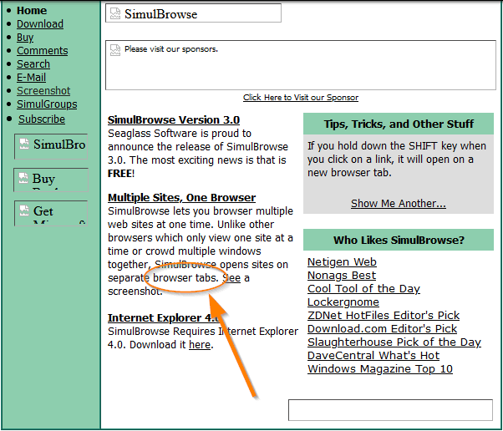The width and height of the screenshot is (503, 431).
Task: Select the 'Multiple Sites, One Browser' heading
Action: (181, 197)
